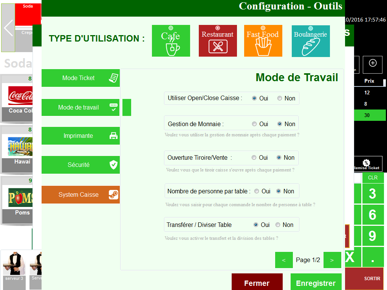
Task: Select the Restaurant usage type tile
Action: click(218, 41)
